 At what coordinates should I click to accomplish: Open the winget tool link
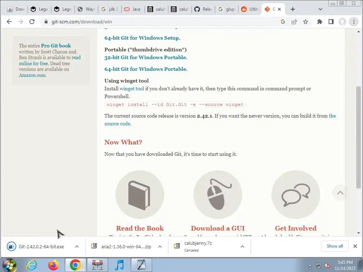(132, 89)
